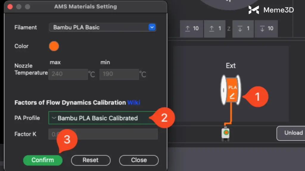This screenshot has width=305, height=171.
Task: Click the Reset button
Action: pyautogui.click(x=91, y=160)
